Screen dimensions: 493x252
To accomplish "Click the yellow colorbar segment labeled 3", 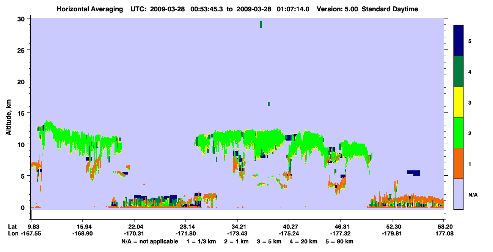I will [458, 102].
